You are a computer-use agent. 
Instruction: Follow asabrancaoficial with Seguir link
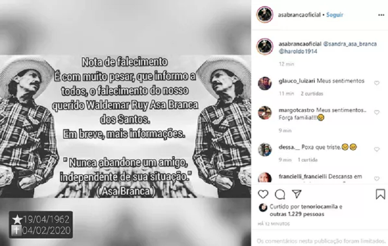(x=335, y=15)
